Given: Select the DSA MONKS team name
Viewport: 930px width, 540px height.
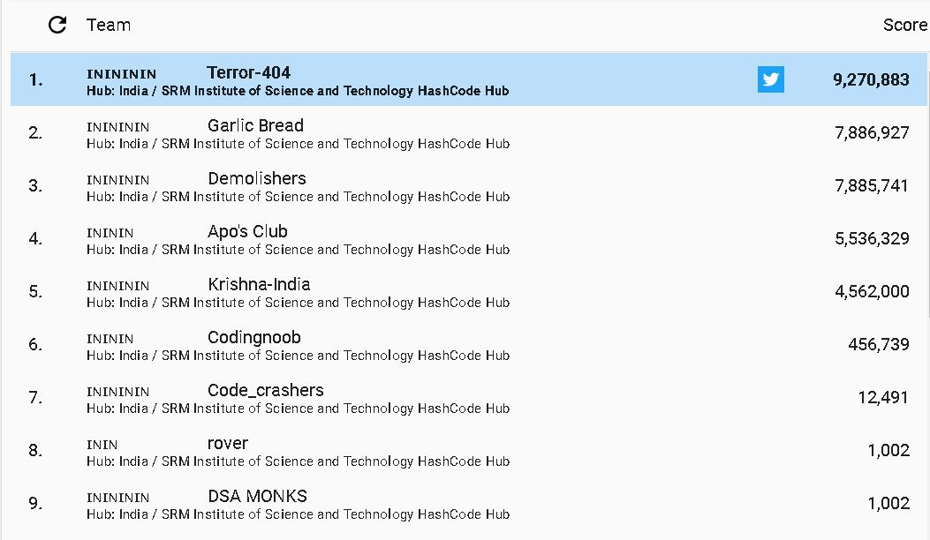Looking at the screenshot, I should tap(257, 496).
